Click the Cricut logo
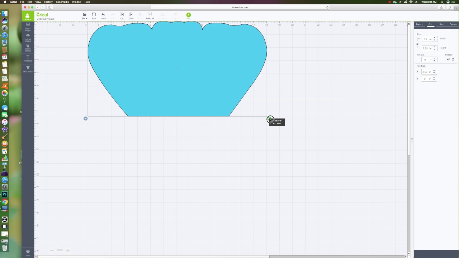Image resolution: width=459 pixels, height=258 pixels. 42,15
